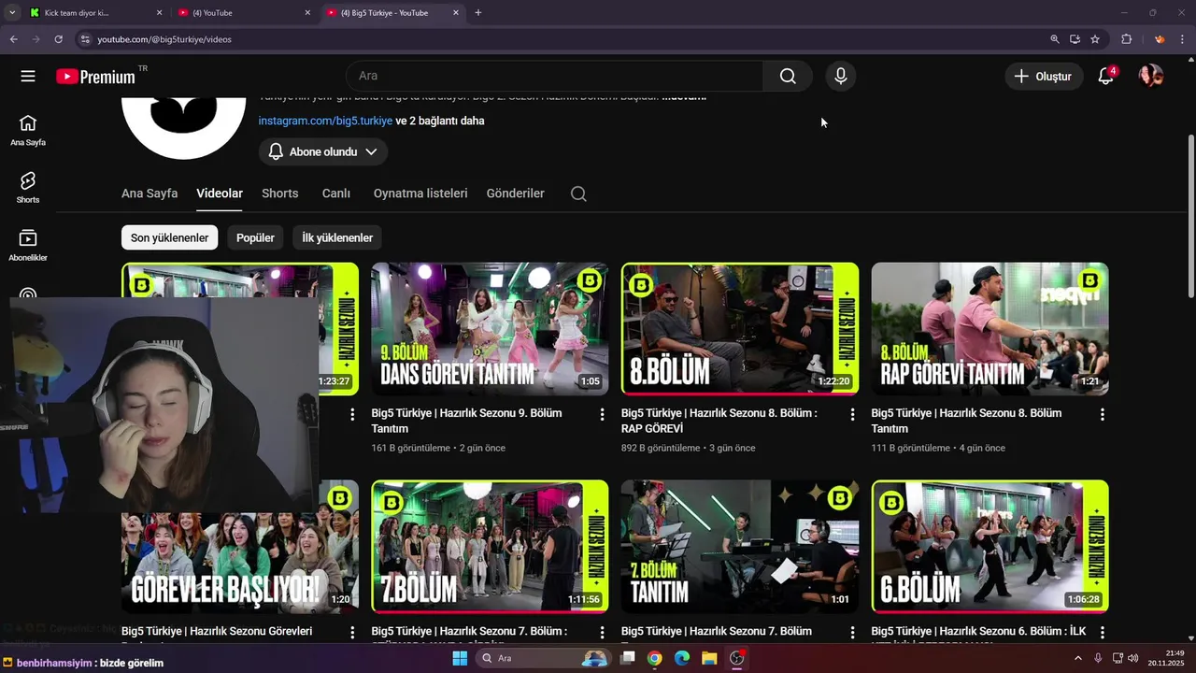Image resolution: width=1196 pixels, height=673 pixels.
Task: Open video title 8. Bölüm : RAP GÖREVİ
Action: (719, 421)
